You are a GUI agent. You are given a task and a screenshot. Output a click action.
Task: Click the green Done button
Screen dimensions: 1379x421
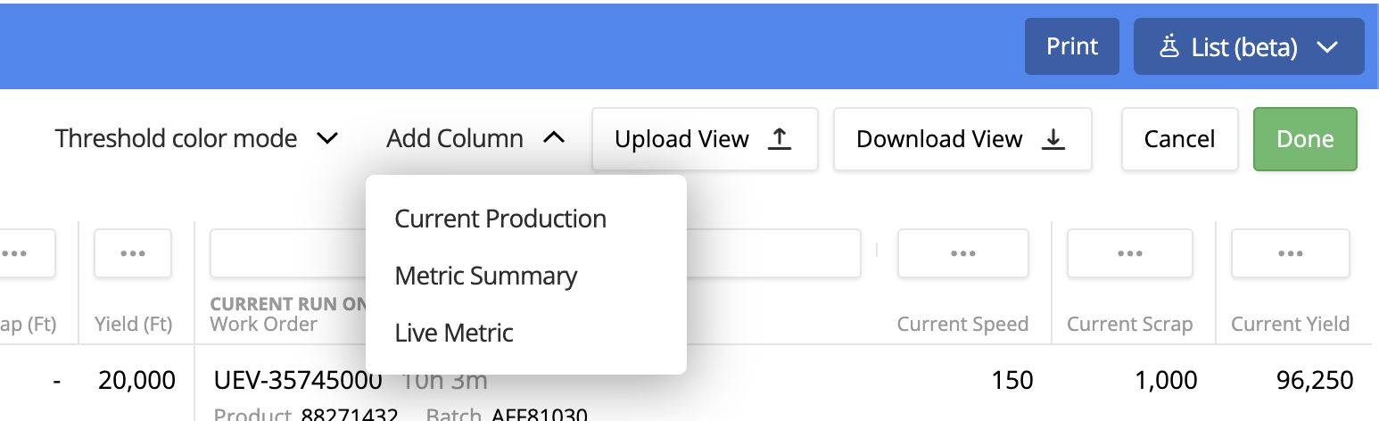[1305, 139]
